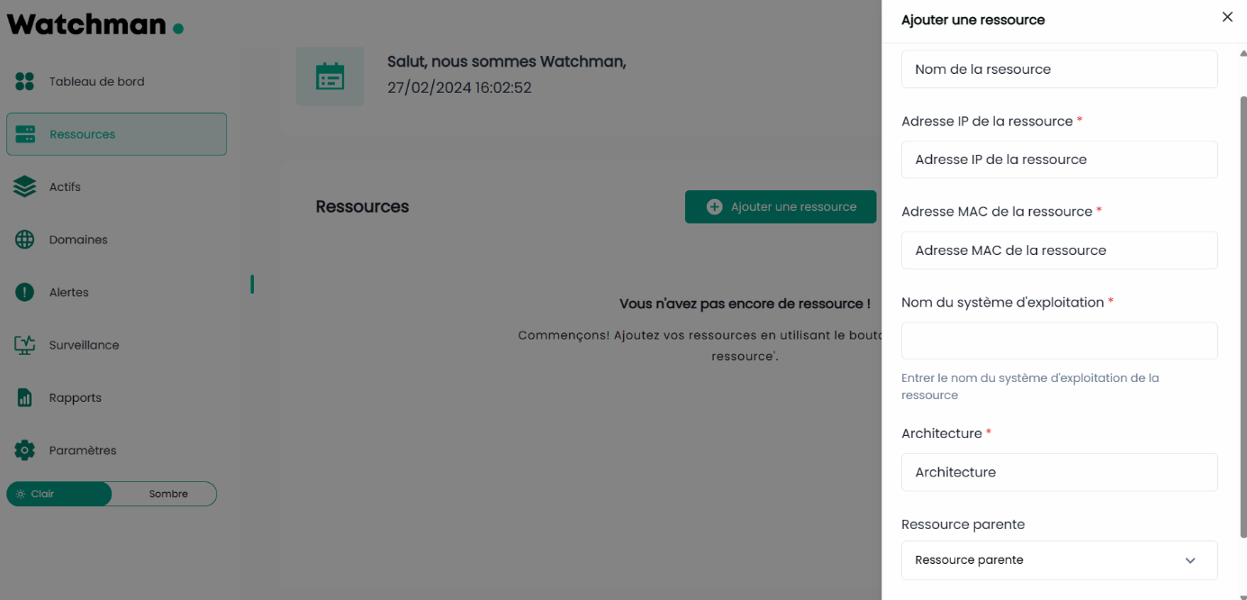Open Tableau de bord menu item

coord(116,82)
